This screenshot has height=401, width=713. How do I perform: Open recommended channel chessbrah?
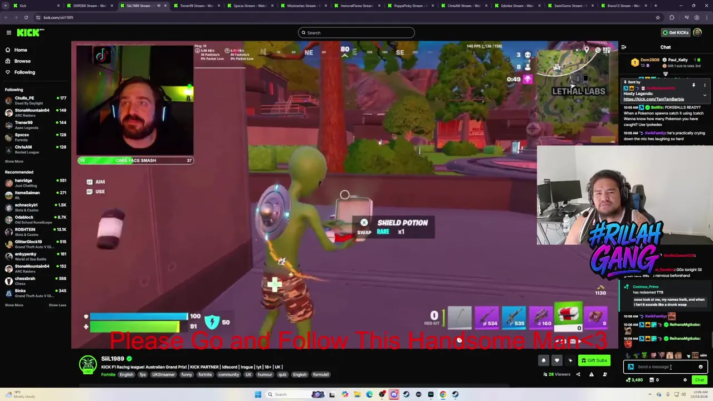(35, 281)
